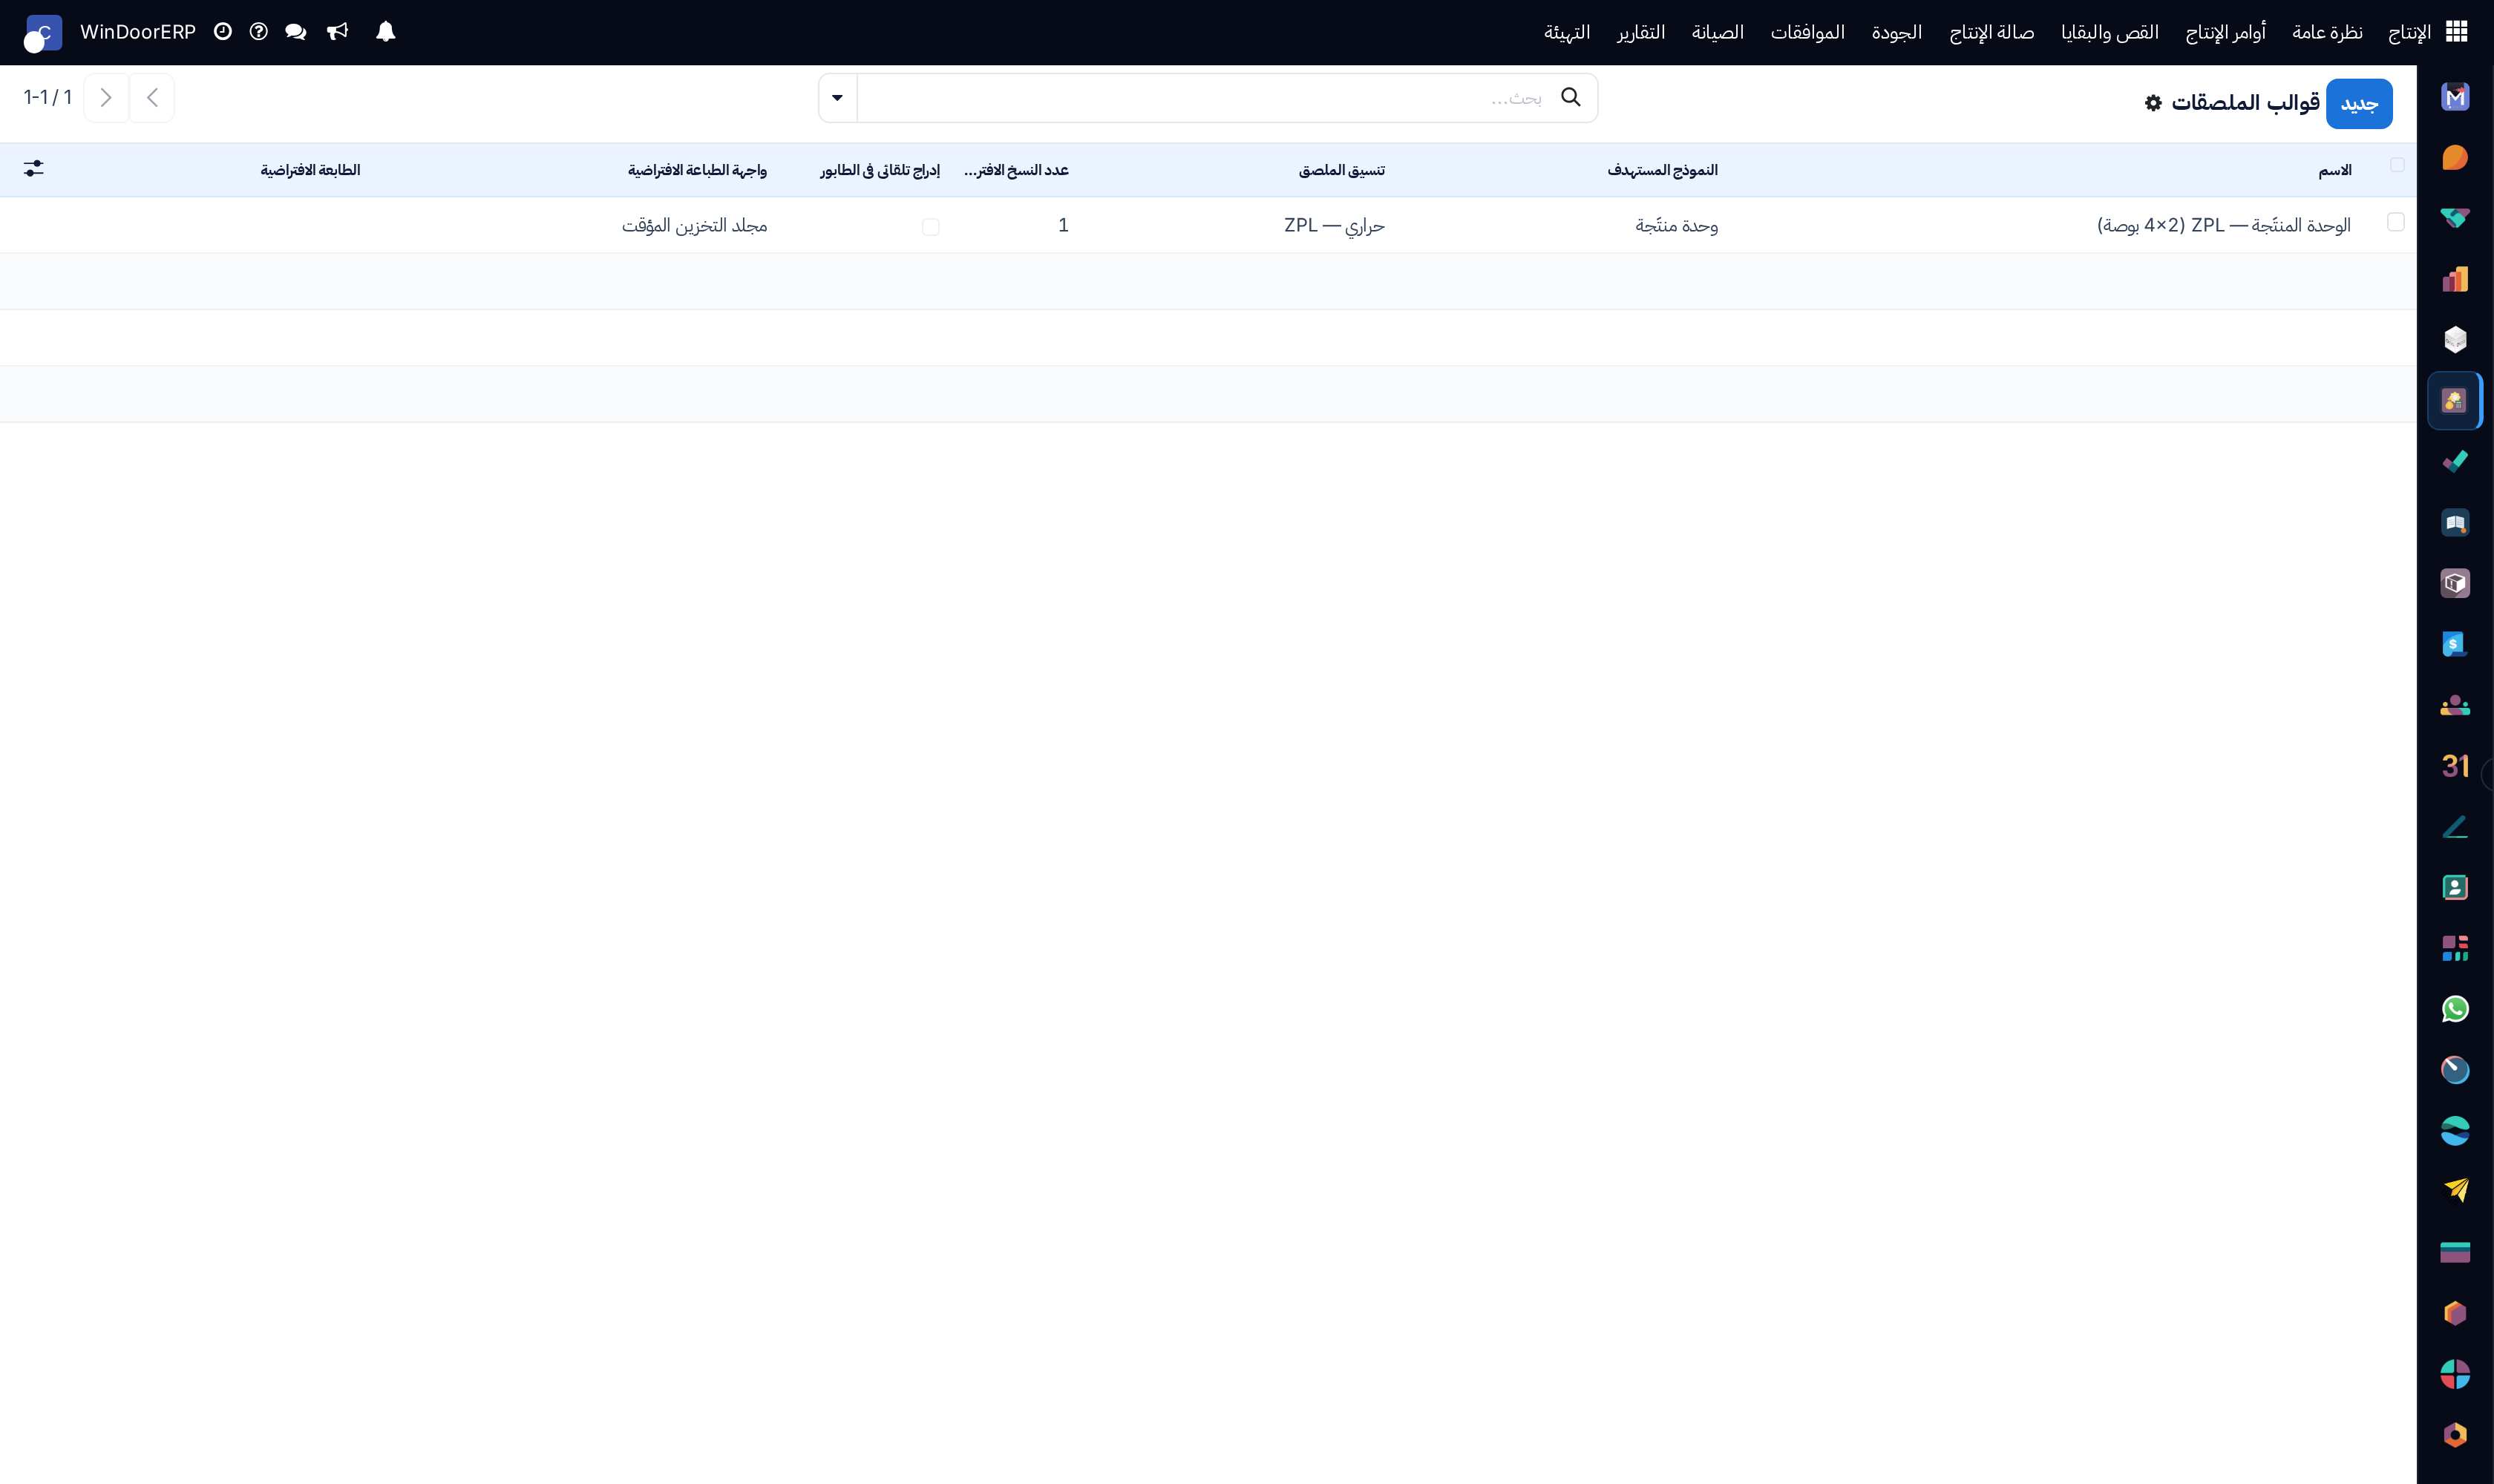This screenshot has width=2494, height=1484.
Task: Open the hexagon ring app icon at bottom
Action: pos(2455,1435)
